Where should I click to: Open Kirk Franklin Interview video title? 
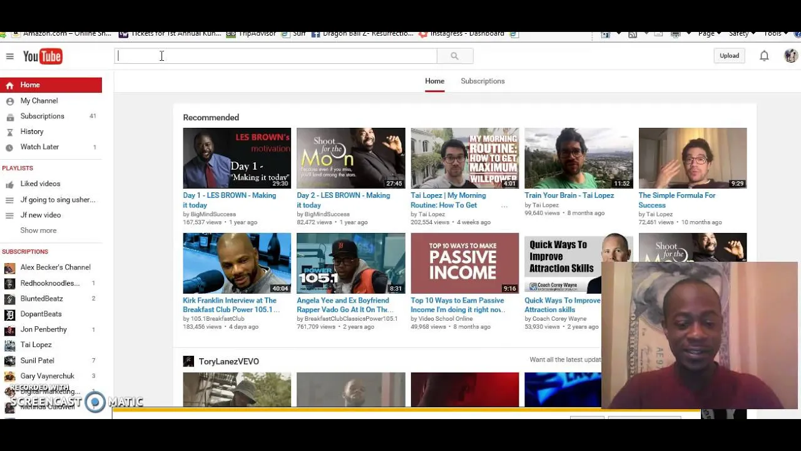(x=231, y=305)
